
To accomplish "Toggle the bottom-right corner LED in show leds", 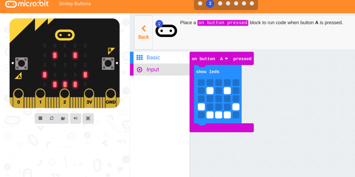I will [x=236, y=115].
